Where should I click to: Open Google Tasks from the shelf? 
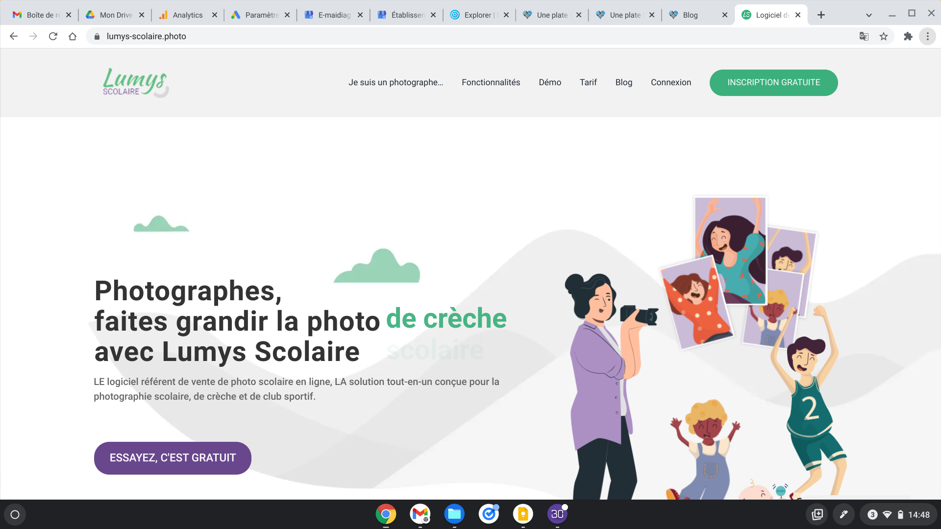click(489, 514)
